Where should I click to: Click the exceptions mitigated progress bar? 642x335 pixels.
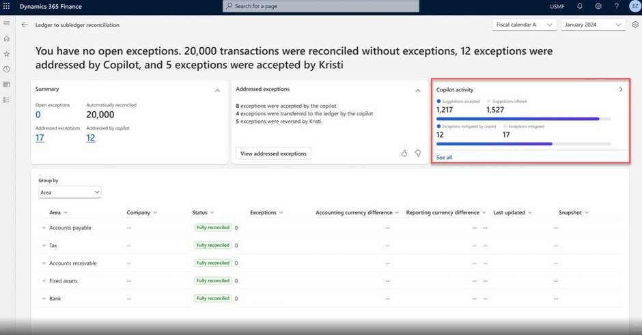click(x=524, y=144)
